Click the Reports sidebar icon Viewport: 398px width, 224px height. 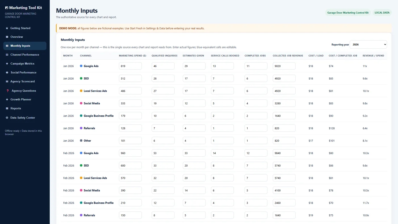pos(7,108)
